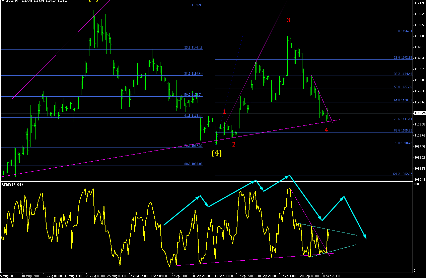Click price axis value 1092.25
The image size is (426, 278).
pos(420,158)
